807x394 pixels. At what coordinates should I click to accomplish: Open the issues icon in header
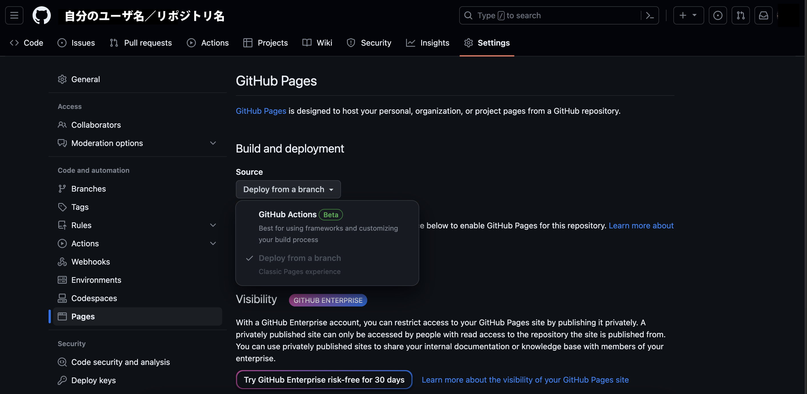tap(717, 15)
